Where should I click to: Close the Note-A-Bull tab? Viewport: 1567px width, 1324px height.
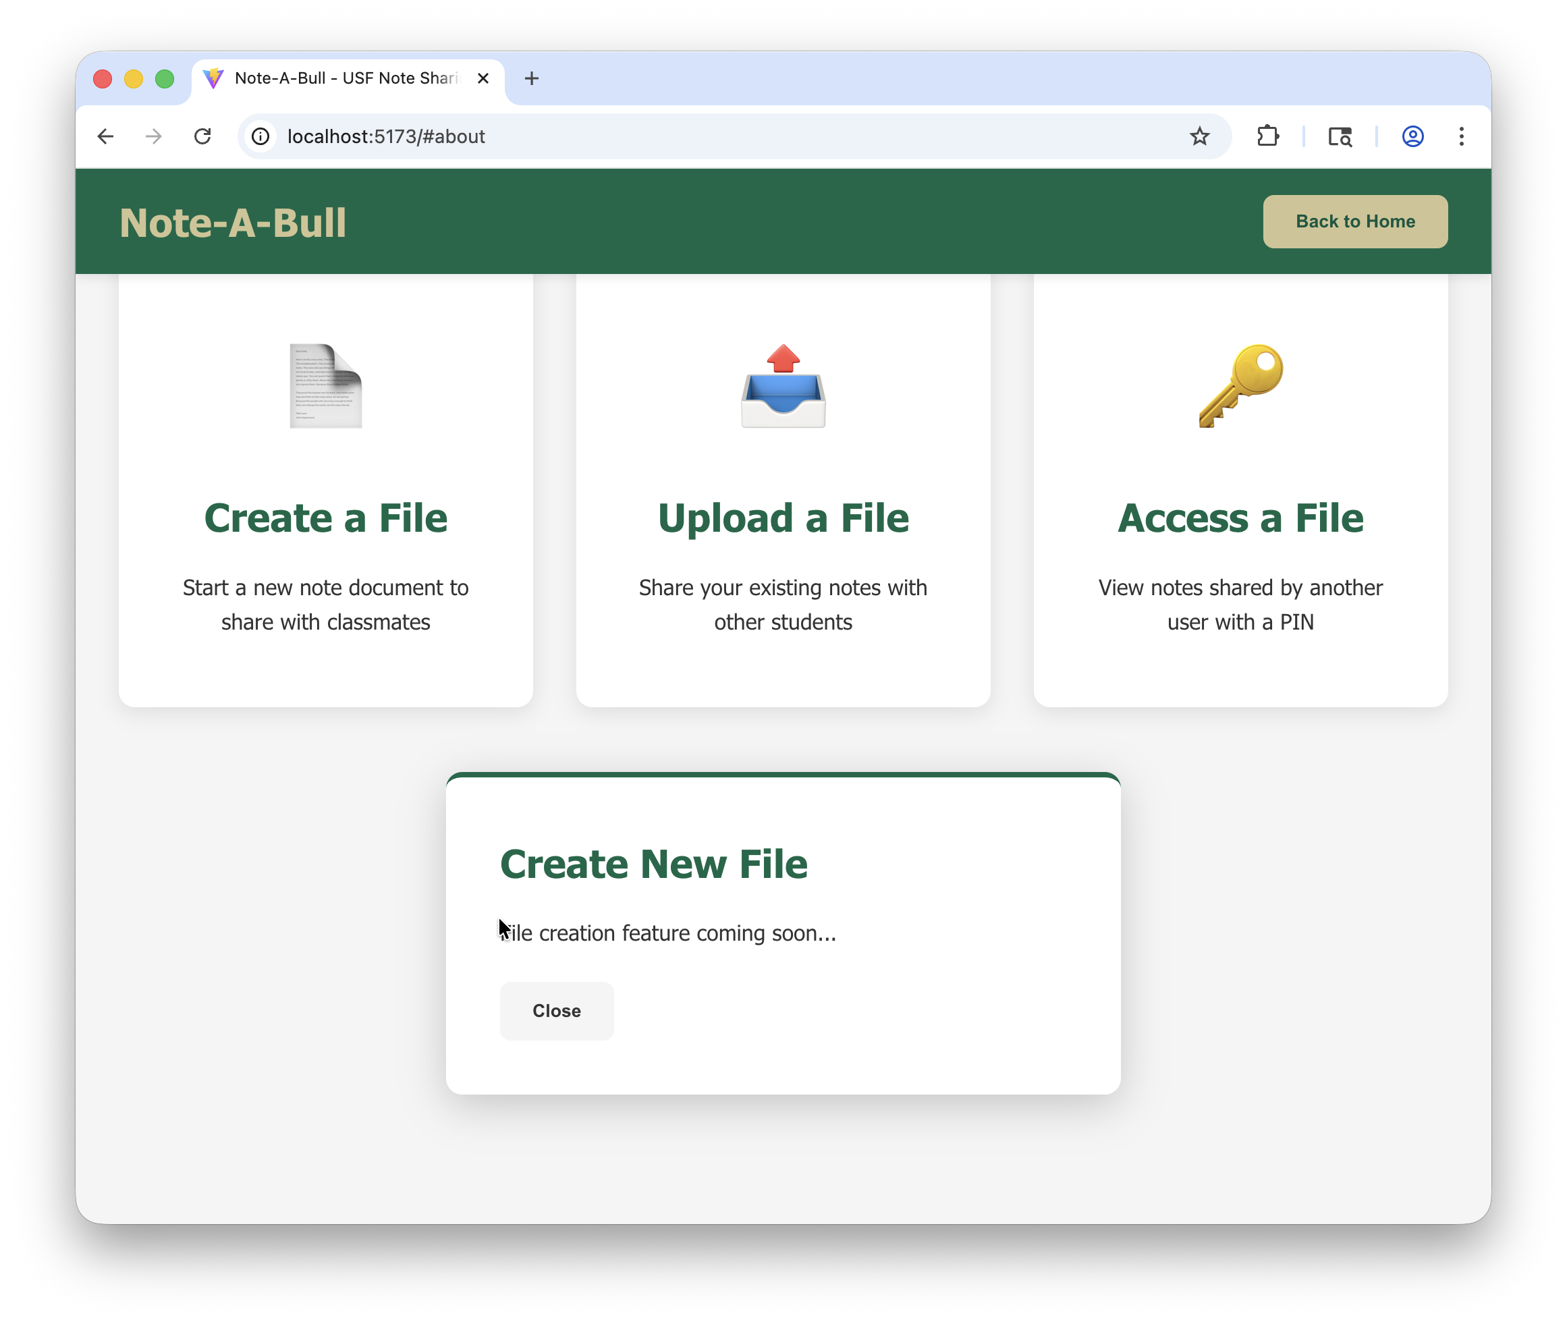coord(483,78)
